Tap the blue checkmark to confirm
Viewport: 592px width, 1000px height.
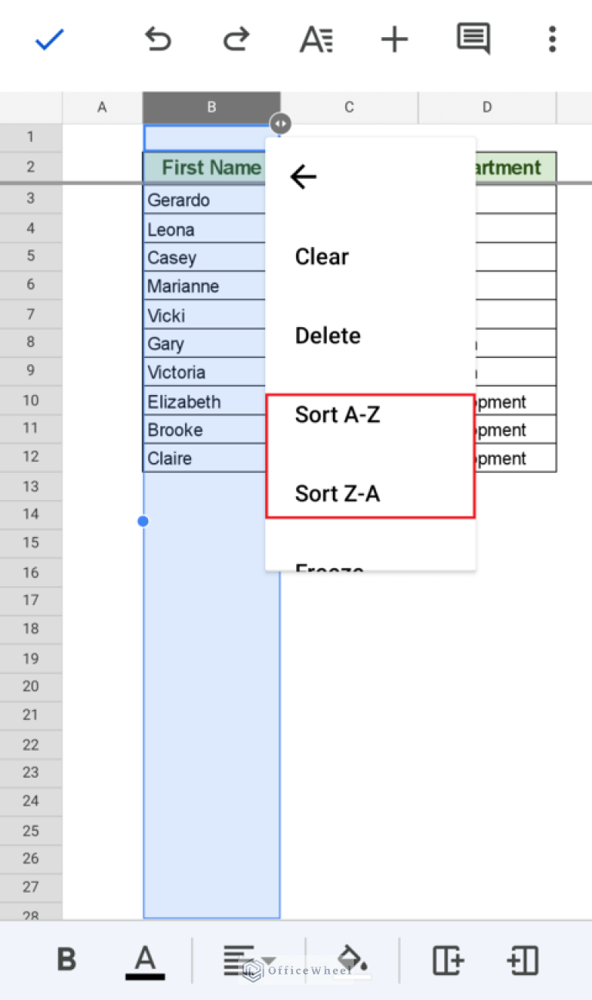tap(49, 40)
